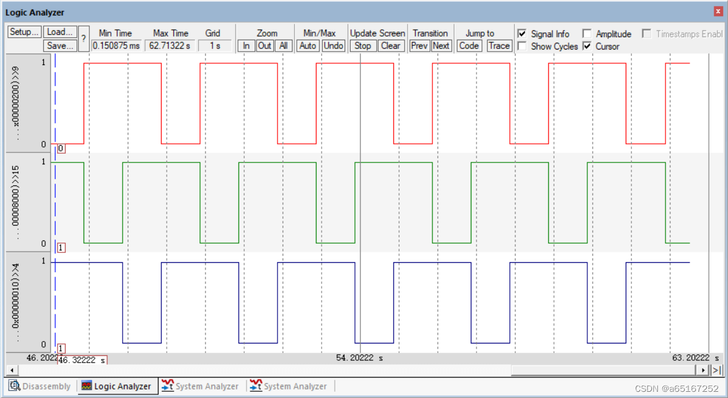Viewport: 728px width, 398px height.
Task: Click the Logic Analyzer tab icon
Action: pyautogui.click(x=86, y=386)
